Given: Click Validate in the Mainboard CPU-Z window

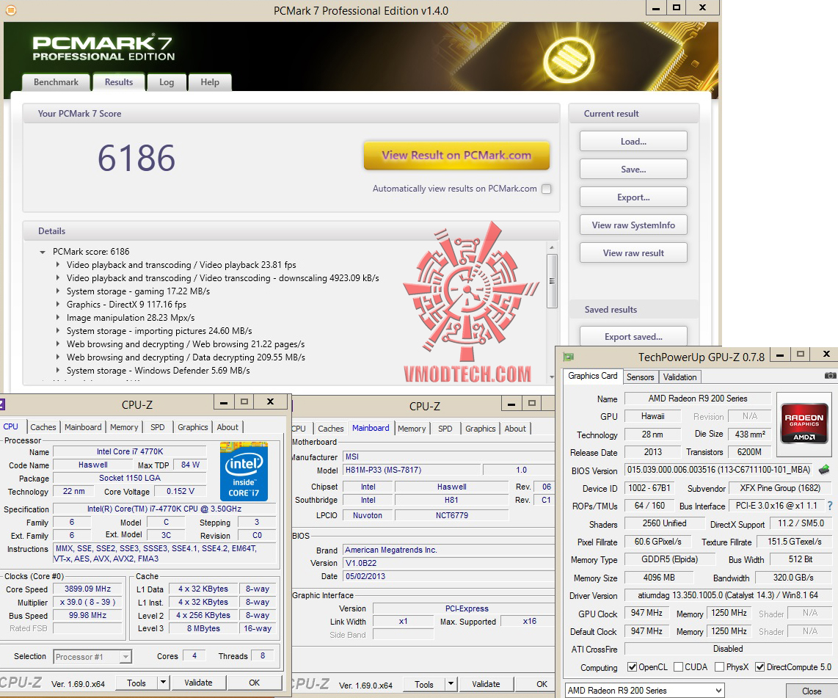Looking at the screenshot, I should [486, 683].
